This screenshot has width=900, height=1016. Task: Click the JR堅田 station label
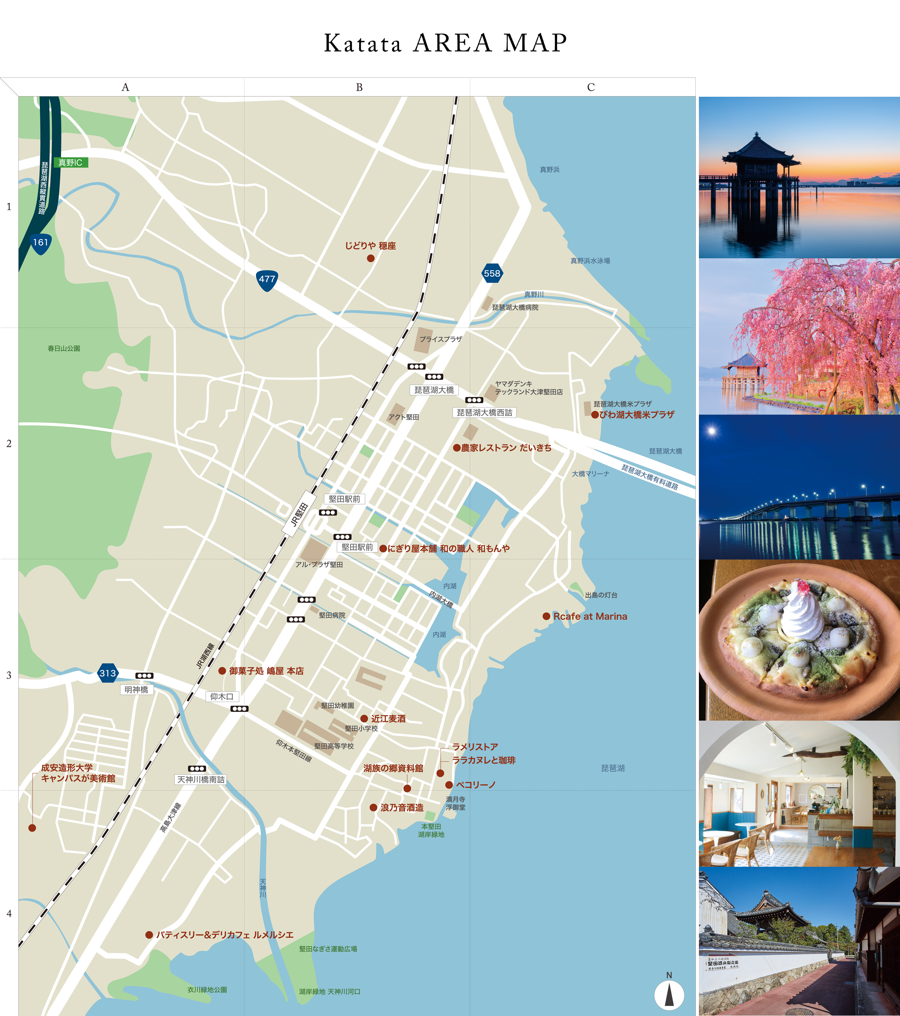click(x=299, y=514)
